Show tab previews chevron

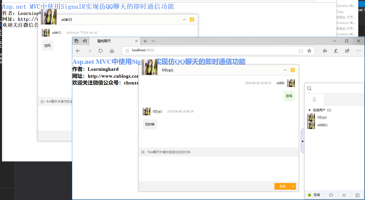click(x=153, y=41)
